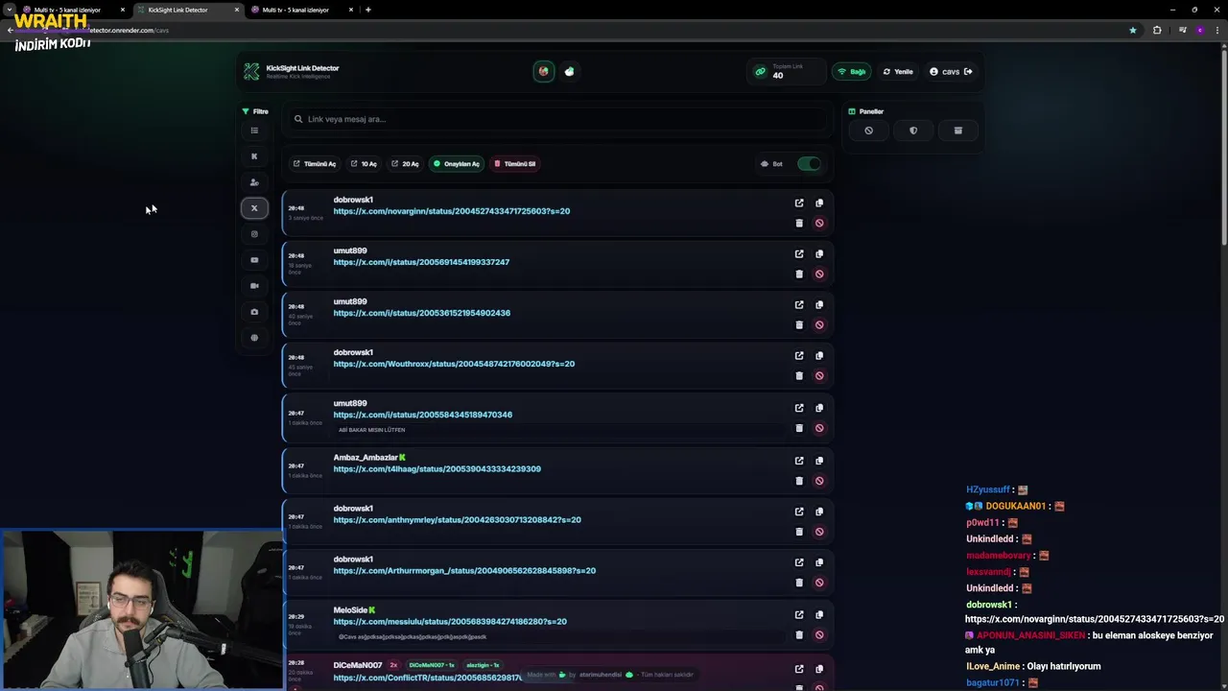This screenshot has width=1228, height=691.
Task: Click the cavs account name
Action: tap(951, 71)
